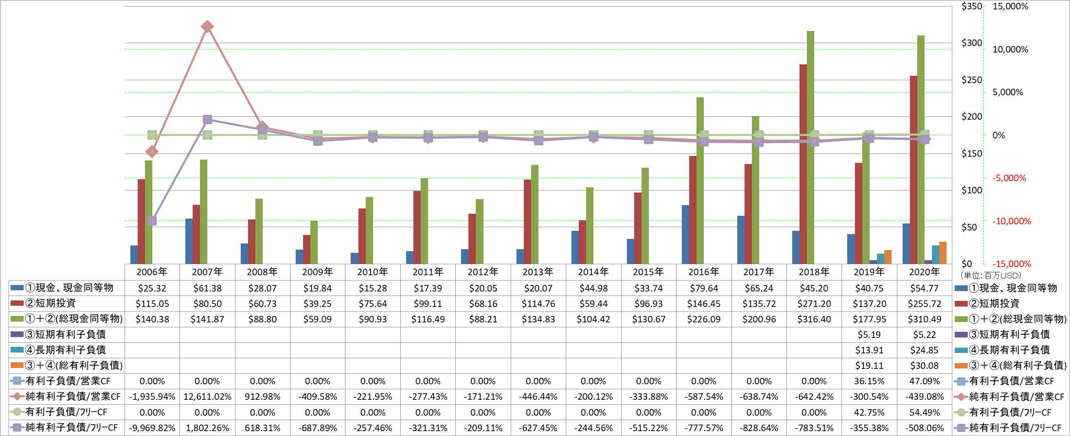The width and height of the screenshot is (1070, 436).
Task: Click the $59.09 cell under 2009年
Action: (x=317, y=319)
